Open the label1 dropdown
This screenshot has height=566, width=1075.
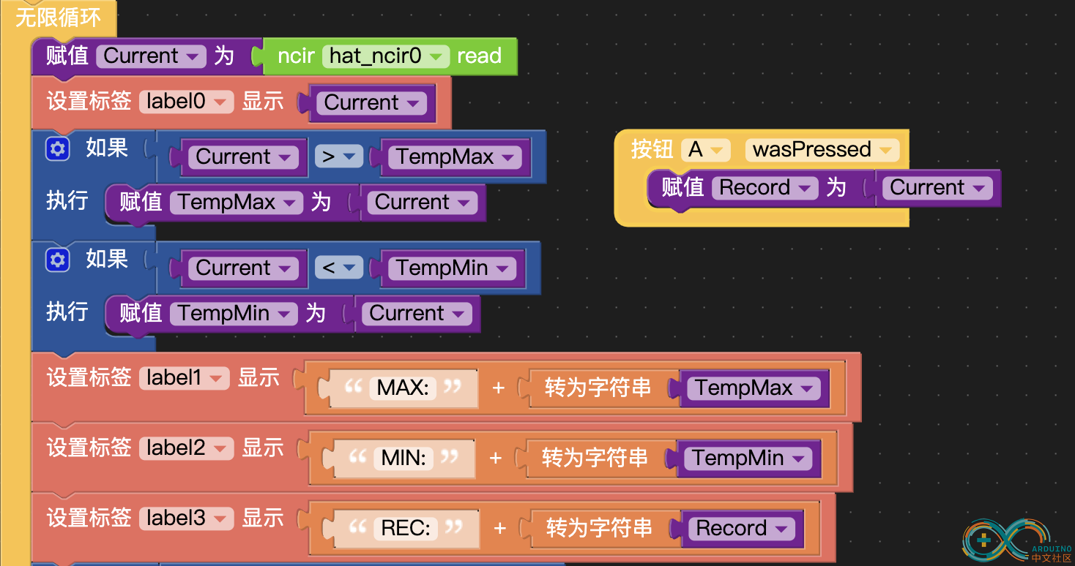coord(184,378)
